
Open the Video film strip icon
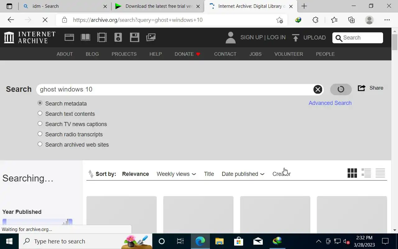(102, 37)
